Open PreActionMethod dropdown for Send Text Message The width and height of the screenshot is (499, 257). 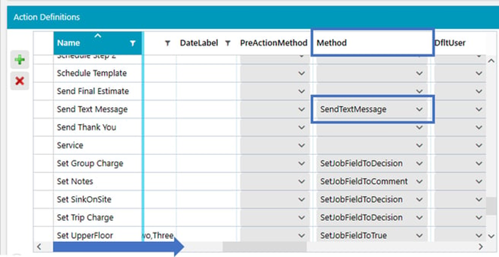click(x=301, y=109)
